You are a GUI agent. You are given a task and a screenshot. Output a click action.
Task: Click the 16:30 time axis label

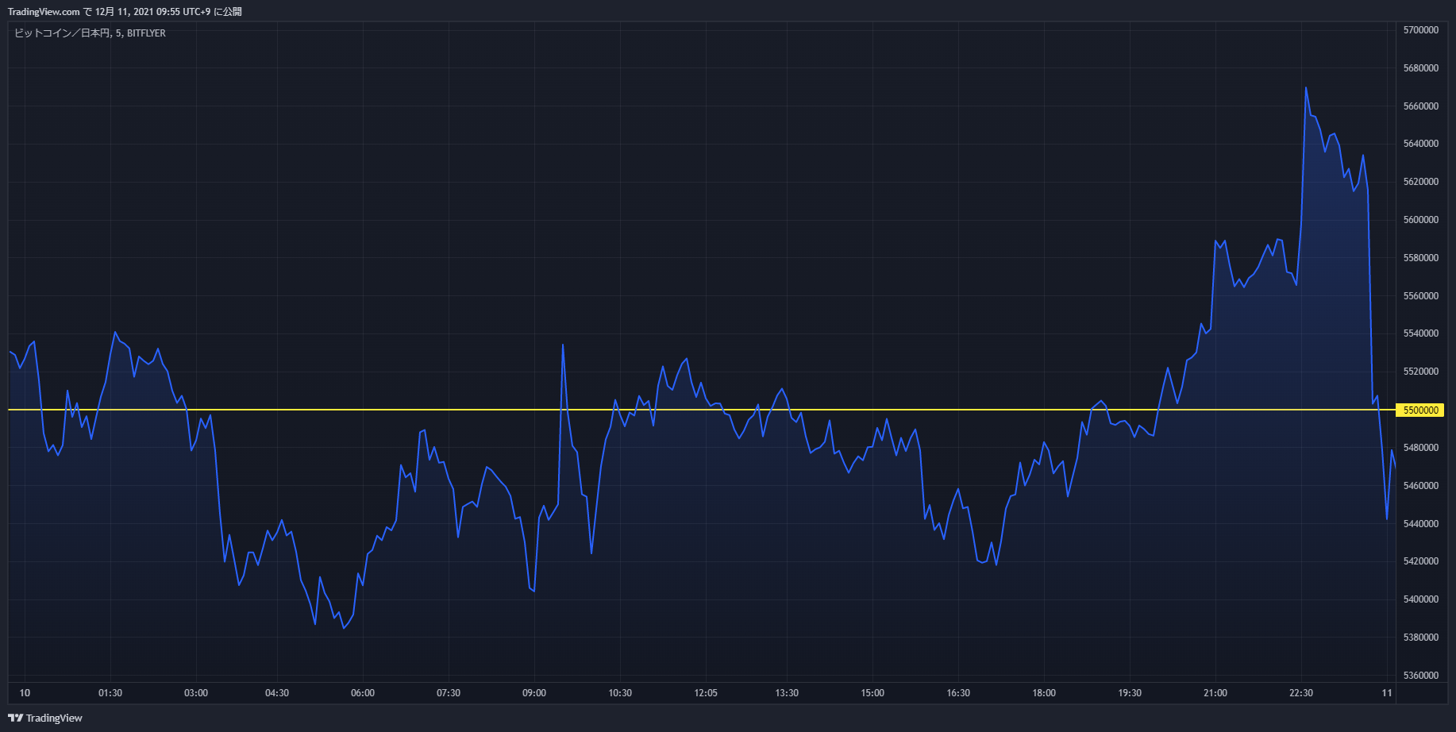[x=958, y=693]
